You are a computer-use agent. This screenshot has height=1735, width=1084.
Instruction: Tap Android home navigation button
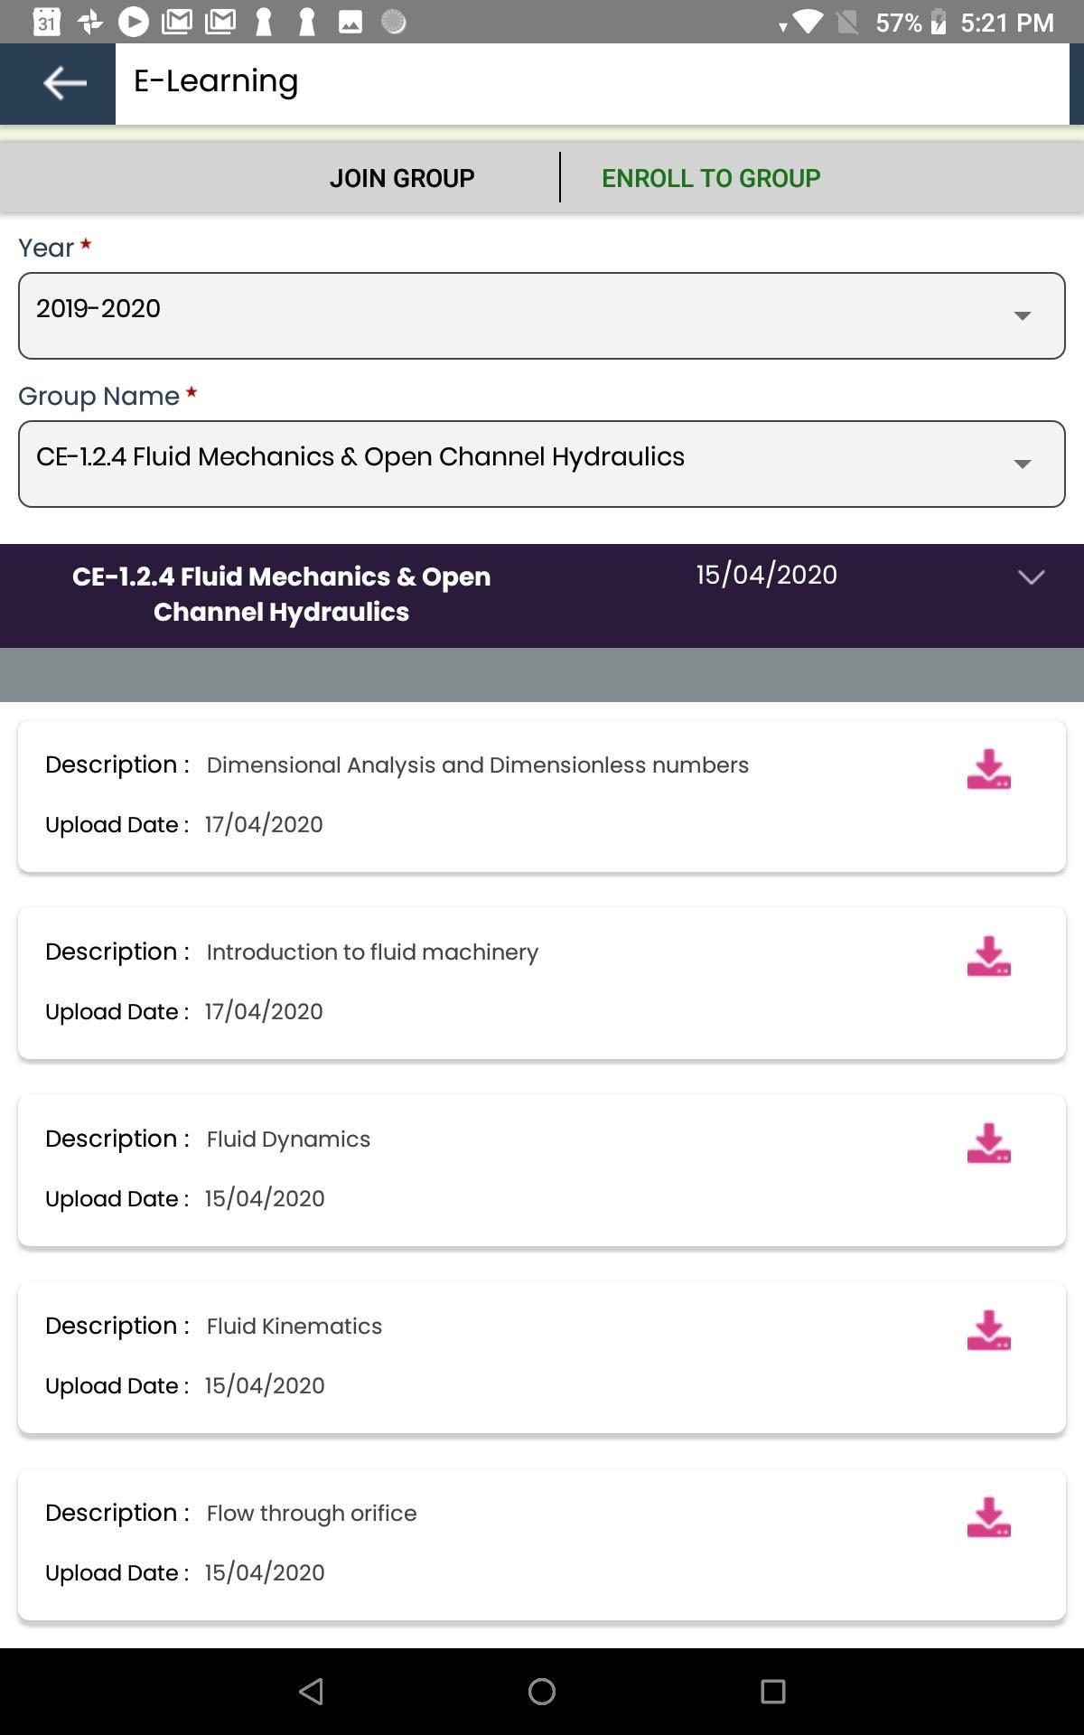click(542, 1691)
